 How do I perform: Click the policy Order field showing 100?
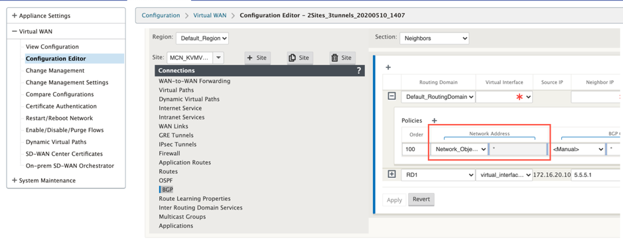point(415,149)
